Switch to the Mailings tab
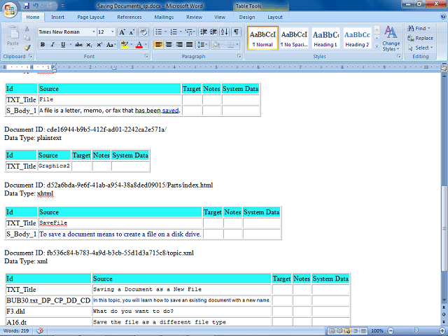 tap(164, 17)
